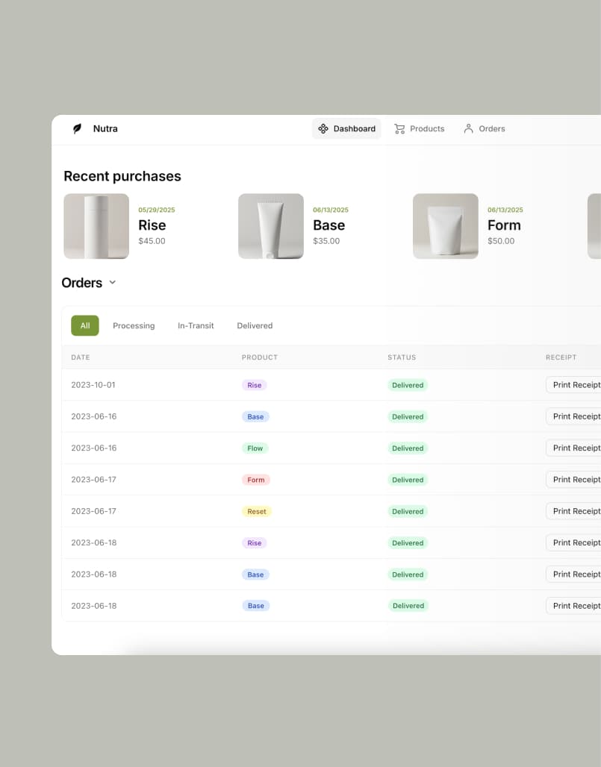Print receipt for 2023-10-01 order
Viewport: 601px width, 767px height.
pyautogui.click(x=575, y=385)
